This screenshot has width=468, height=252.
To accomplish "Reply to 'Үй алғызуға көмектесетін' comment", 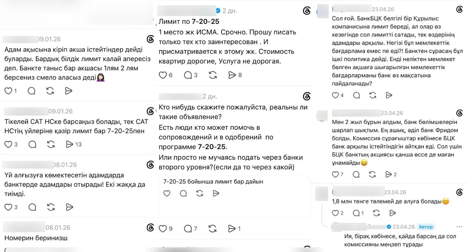I will tap(32, 207).
